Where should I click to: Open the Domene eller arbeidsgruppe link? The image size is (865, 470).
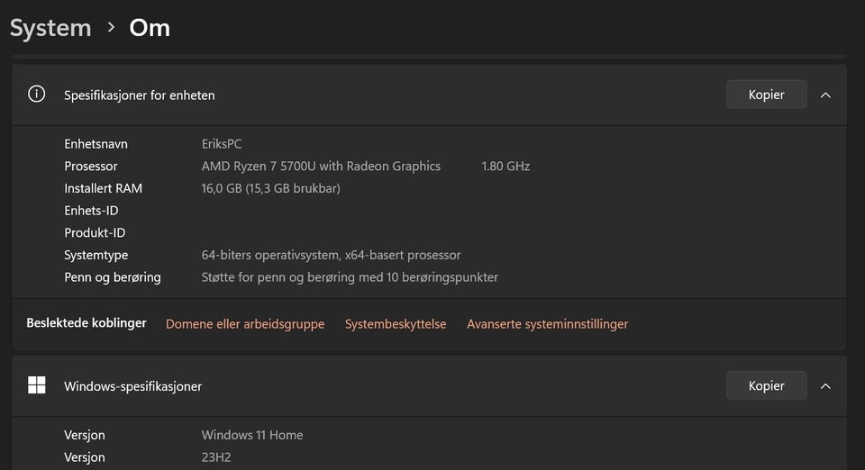tap(245, 323)
